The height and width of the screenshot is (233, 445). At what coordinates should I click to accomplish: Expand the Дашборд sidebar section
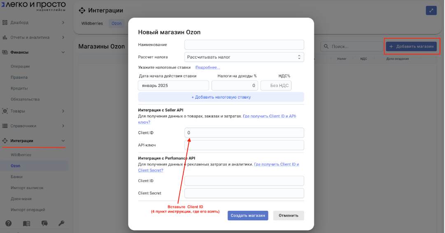(x=63, y=22)
